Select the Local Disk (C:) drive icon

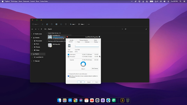(50, 37)
